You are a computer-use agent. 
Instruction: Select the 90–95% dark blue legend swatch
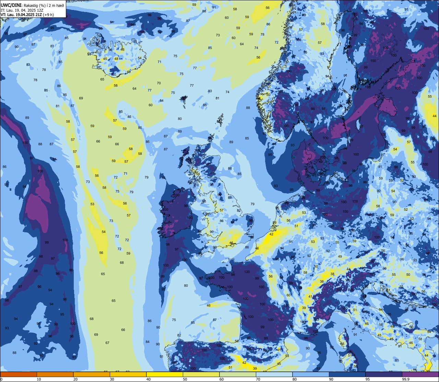[x=347, y=374]
